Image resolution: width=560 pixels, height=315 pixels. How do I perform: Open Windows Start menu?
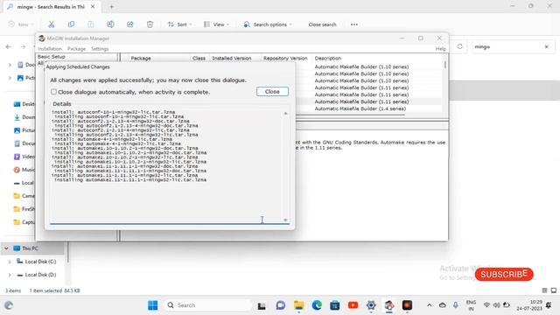[153, 305]
